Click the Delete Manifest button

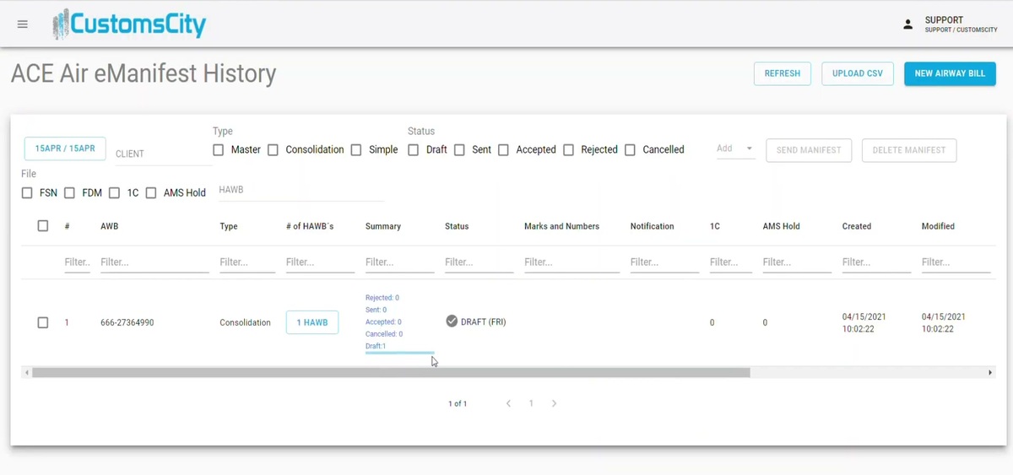coord(909,150)
